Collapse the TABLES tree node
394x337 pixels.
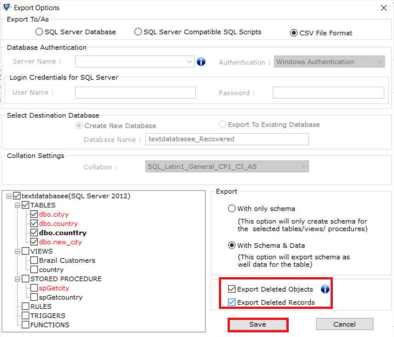pos(17,205)
